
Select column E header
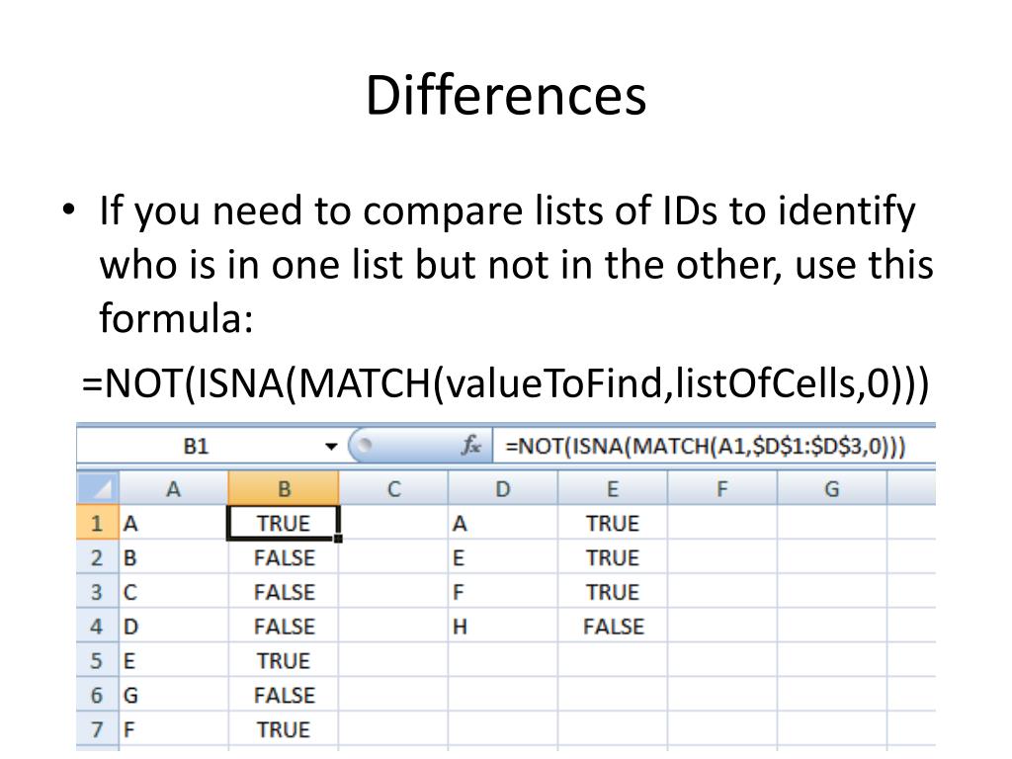tap(613, 488)
